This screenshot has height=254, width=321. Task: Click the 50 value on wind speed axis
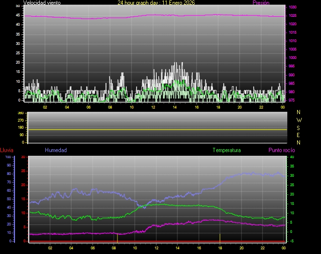pos(18,6)
